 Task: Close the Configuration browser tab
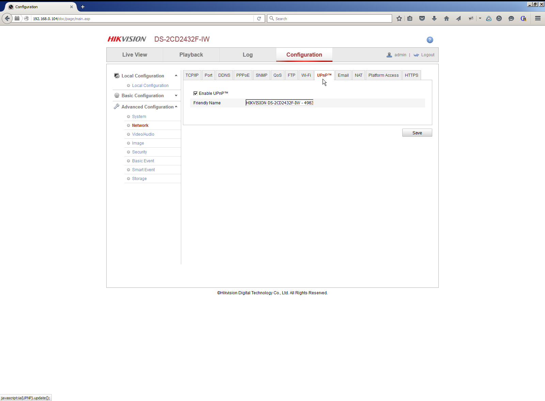(72, 7)
